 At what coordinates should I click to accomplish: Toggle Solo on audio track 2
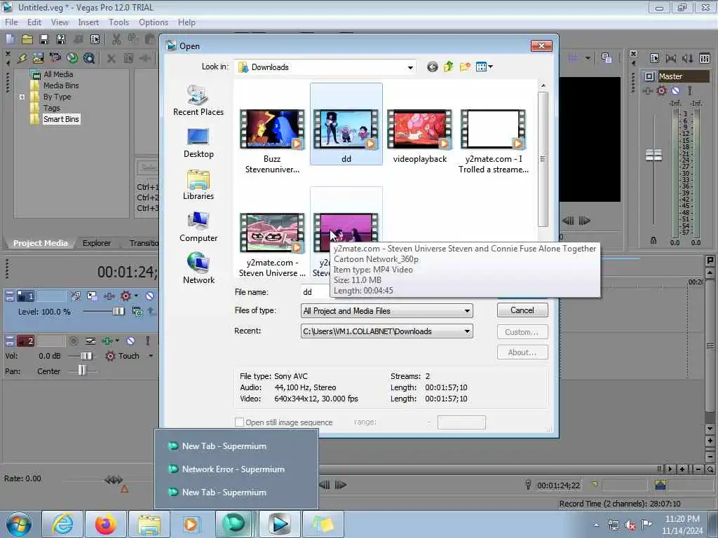click(x=147, y=341)
